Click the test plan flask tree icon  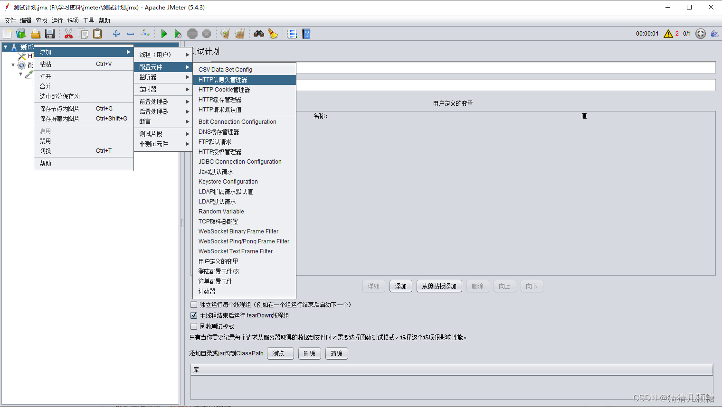pyautogui.click(x=14, y=47)
